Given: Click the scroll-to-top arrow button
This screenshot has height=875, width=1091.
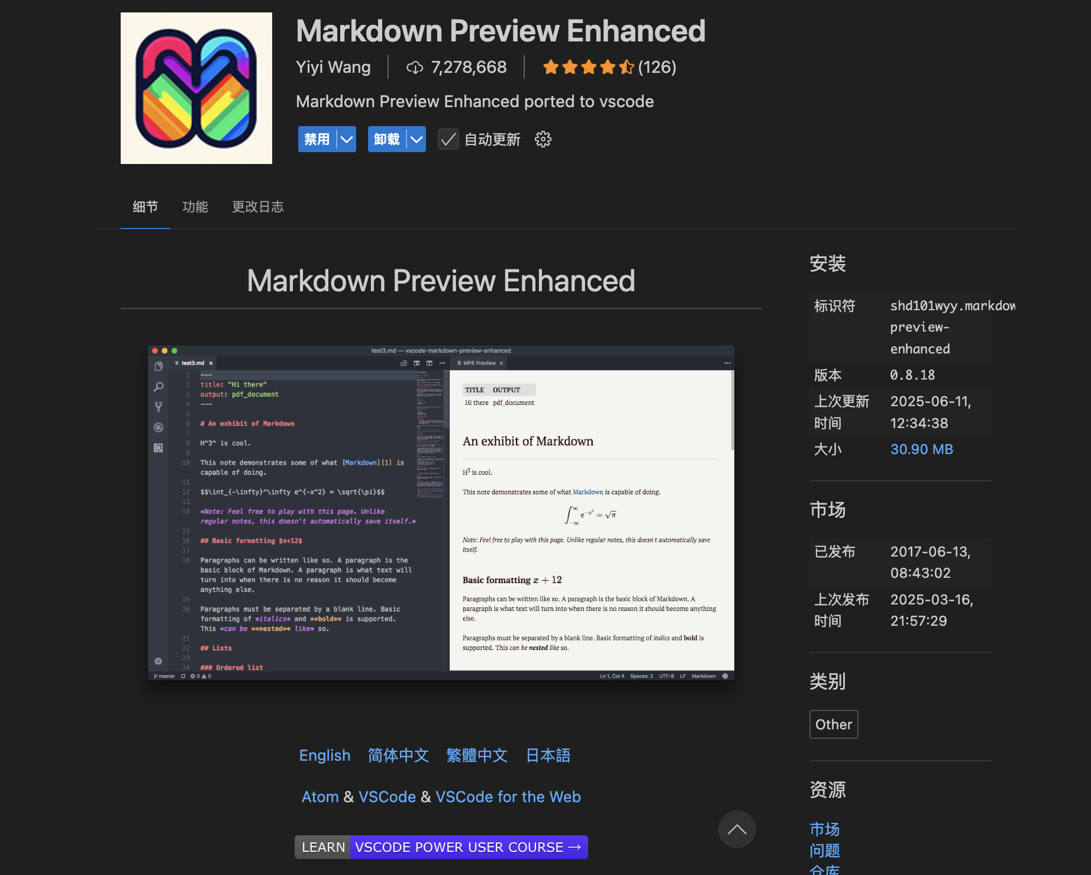Looking at the screenshot, I should coord(737,829).
